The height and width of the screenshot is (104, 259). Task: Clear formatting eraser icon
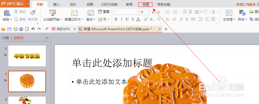pyautogui.click(x=159, y=20)
